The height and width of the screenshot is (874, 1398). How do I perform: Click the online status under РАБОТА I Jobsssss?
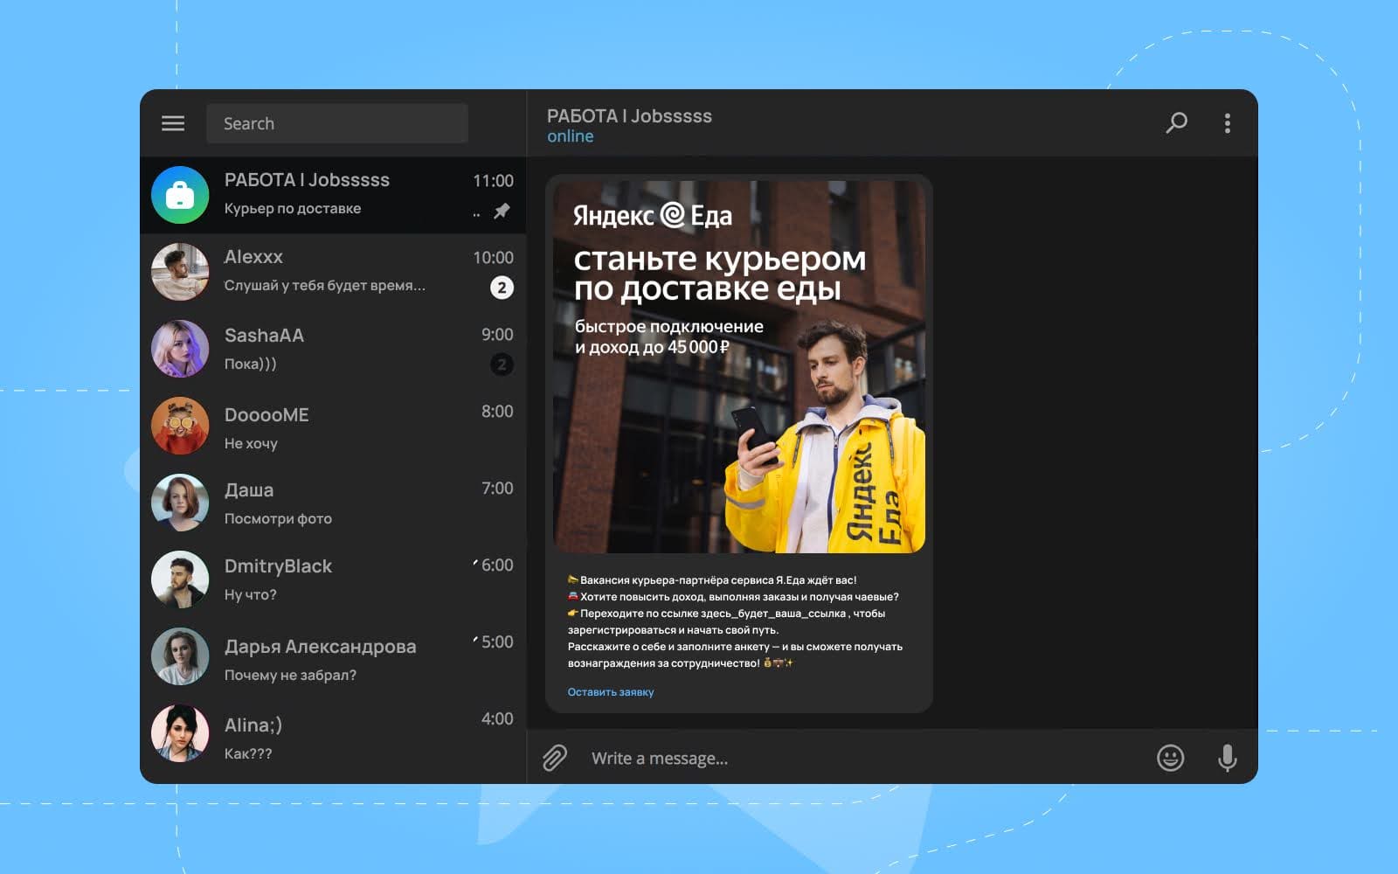pos(570,135)
